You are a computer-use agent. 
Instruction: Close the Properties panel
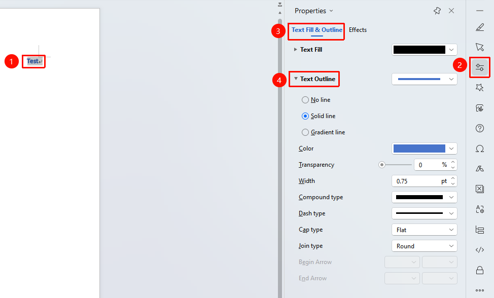tap(451, 11)
